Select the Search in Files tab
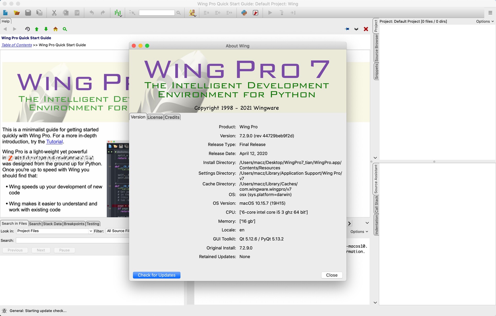 14,223
